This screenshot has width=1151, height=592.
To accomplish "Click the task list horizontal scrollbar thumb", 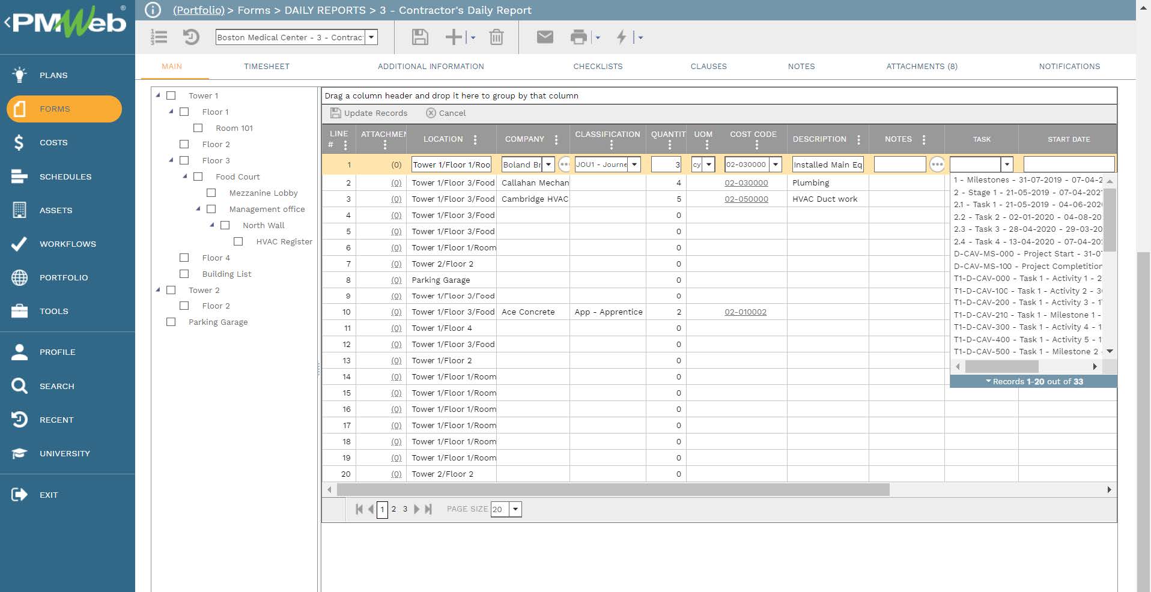I will pos(1001,366).
